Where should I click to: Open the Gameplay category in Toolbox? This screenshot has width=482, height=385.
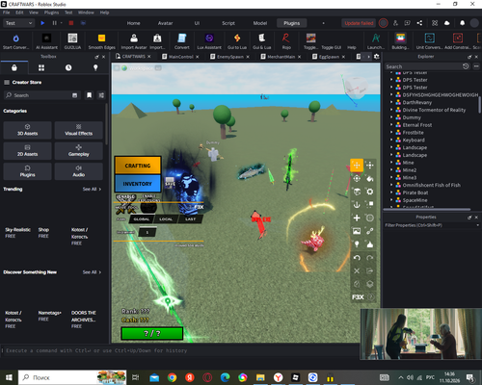[79, 150]
